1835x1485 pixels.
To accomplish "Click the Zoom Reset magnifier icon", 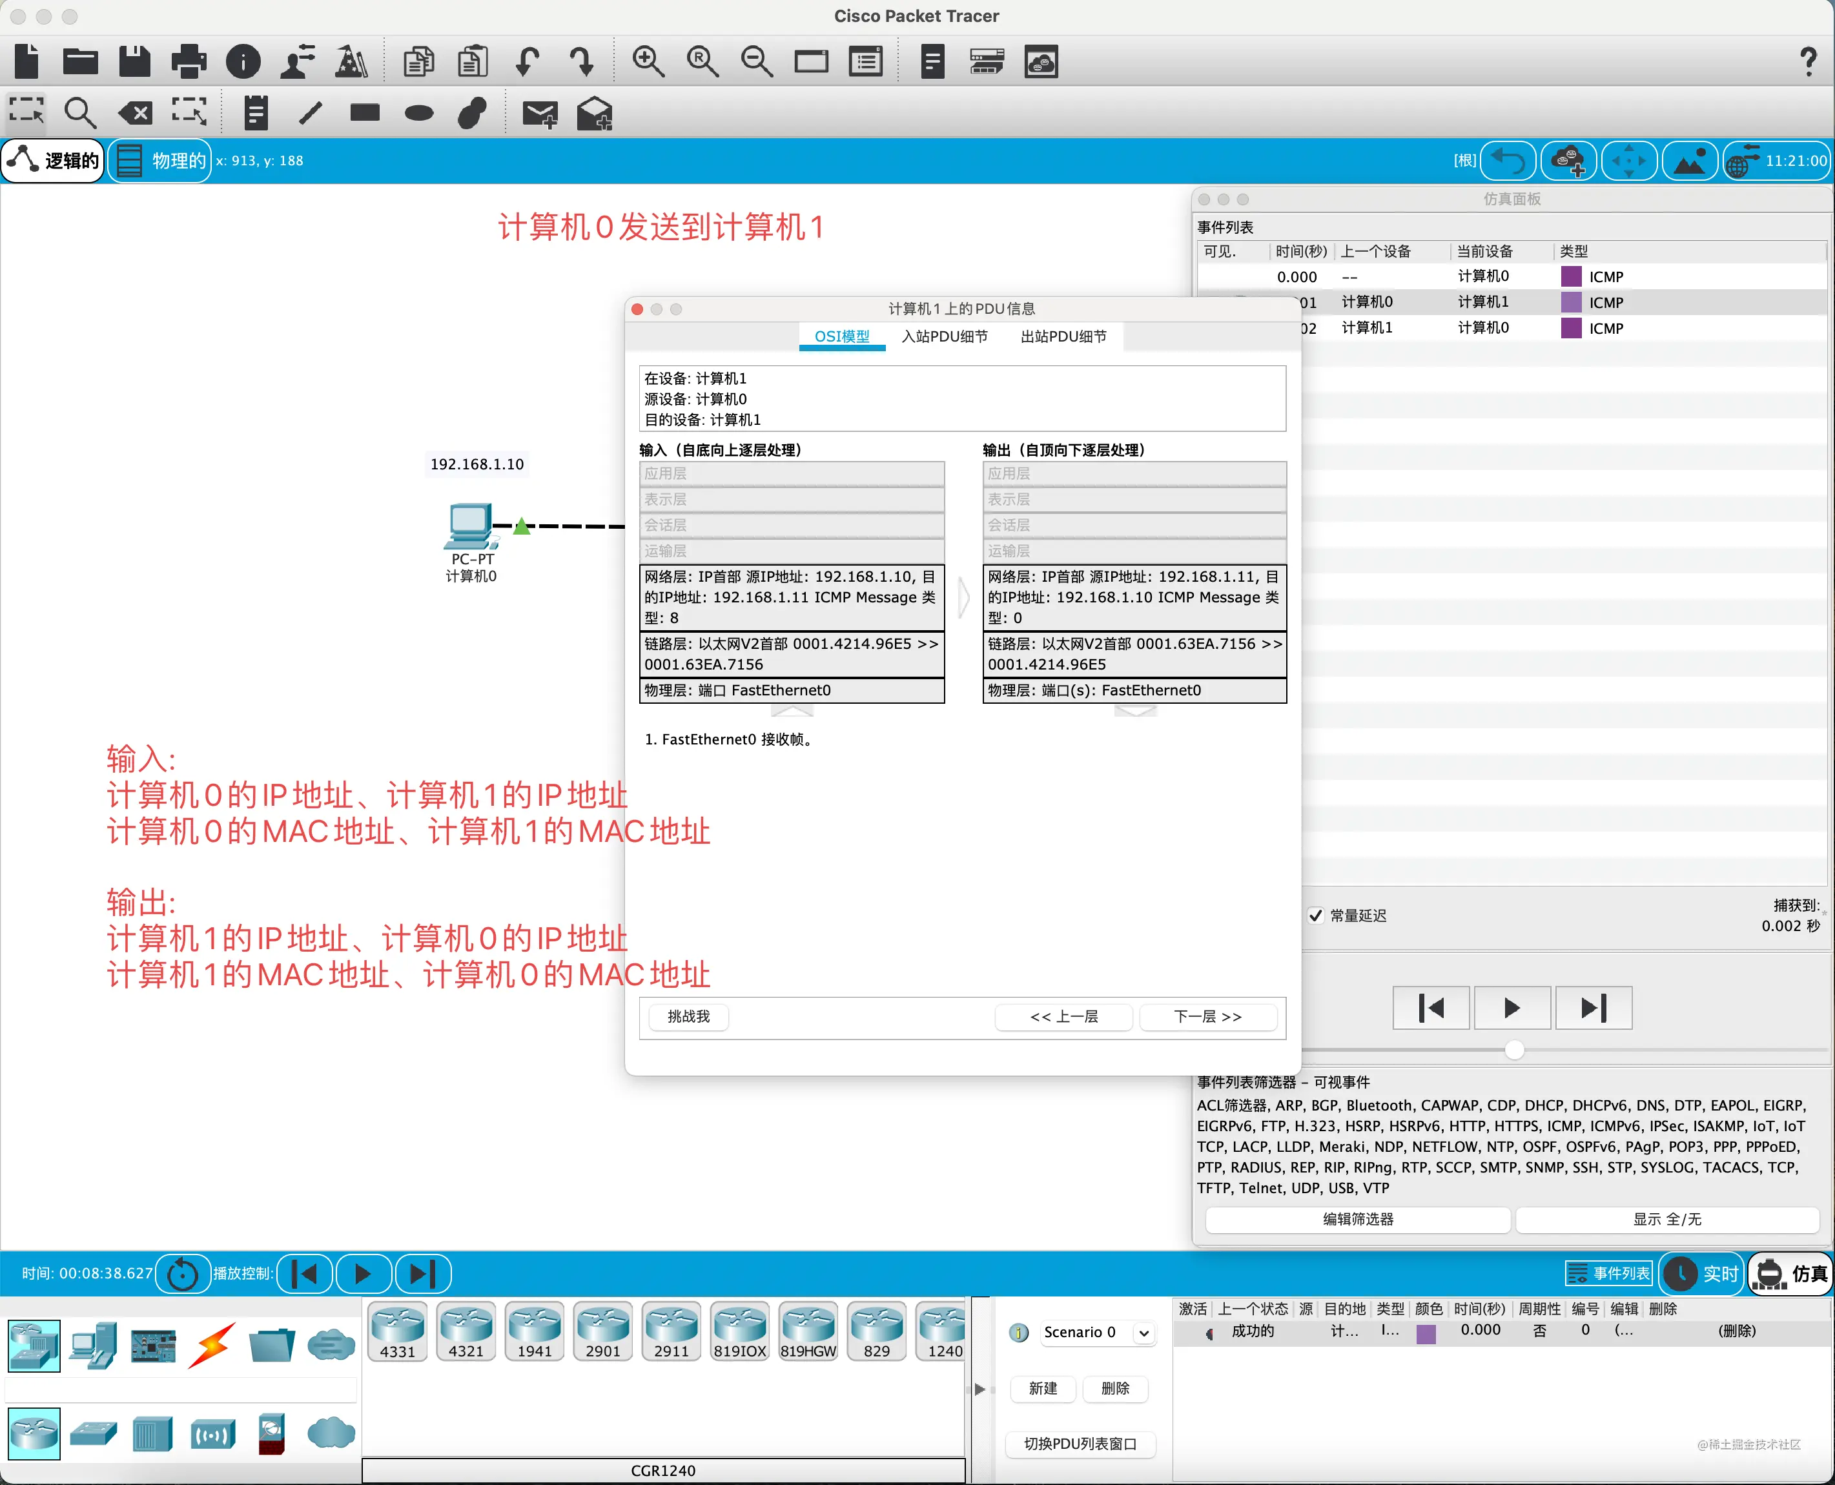I will click(702, 61).
